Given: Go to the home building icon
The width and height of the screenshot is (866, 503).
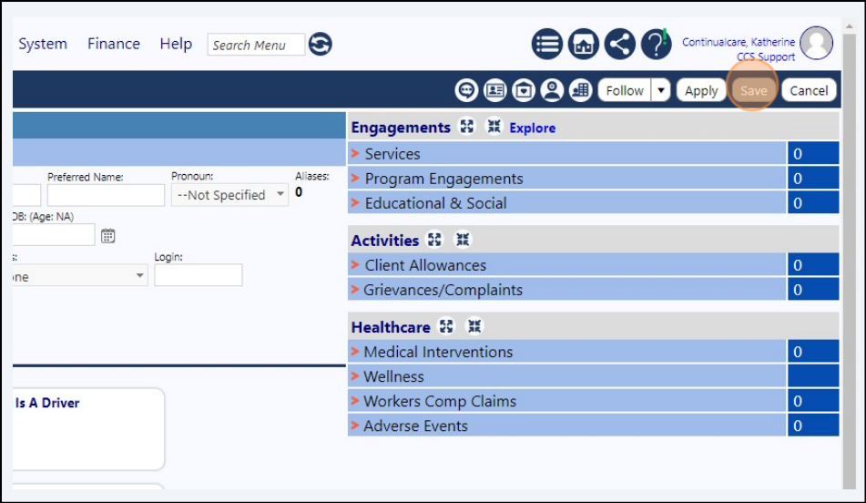Looking at the screenshot, I should (583, 45).
